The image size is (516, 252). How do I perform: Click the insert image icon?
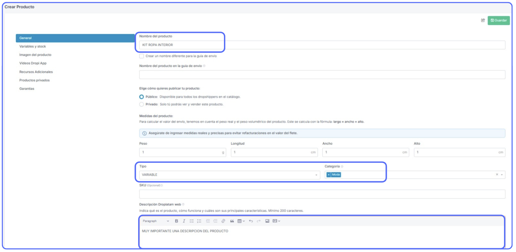[x=267, y=221]
